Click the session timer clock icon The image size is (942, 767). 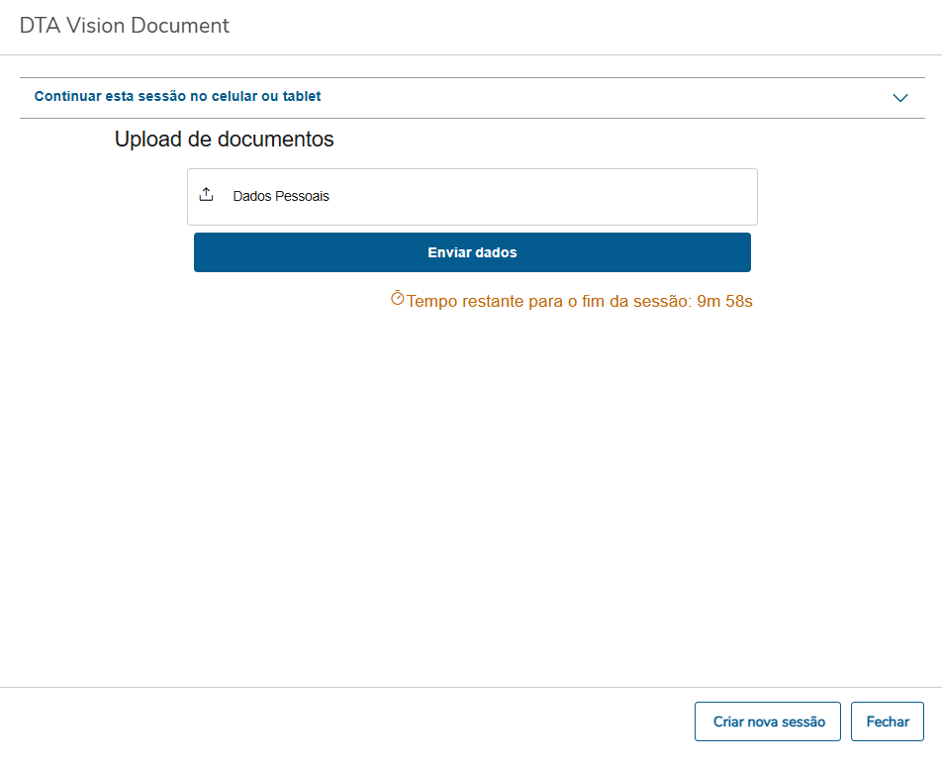[x=397, y=298]
